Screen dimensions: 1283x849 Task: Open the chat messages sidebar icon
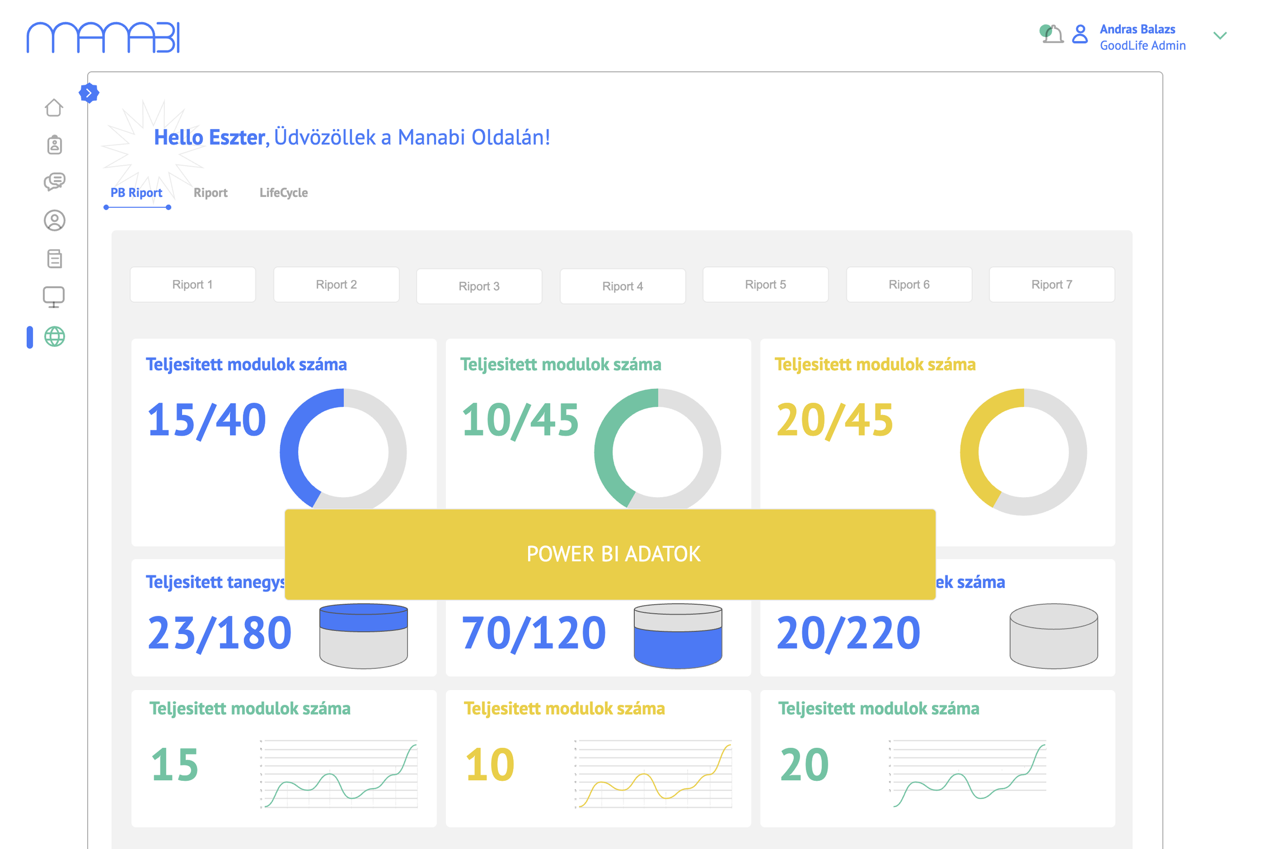click(54, 182)
